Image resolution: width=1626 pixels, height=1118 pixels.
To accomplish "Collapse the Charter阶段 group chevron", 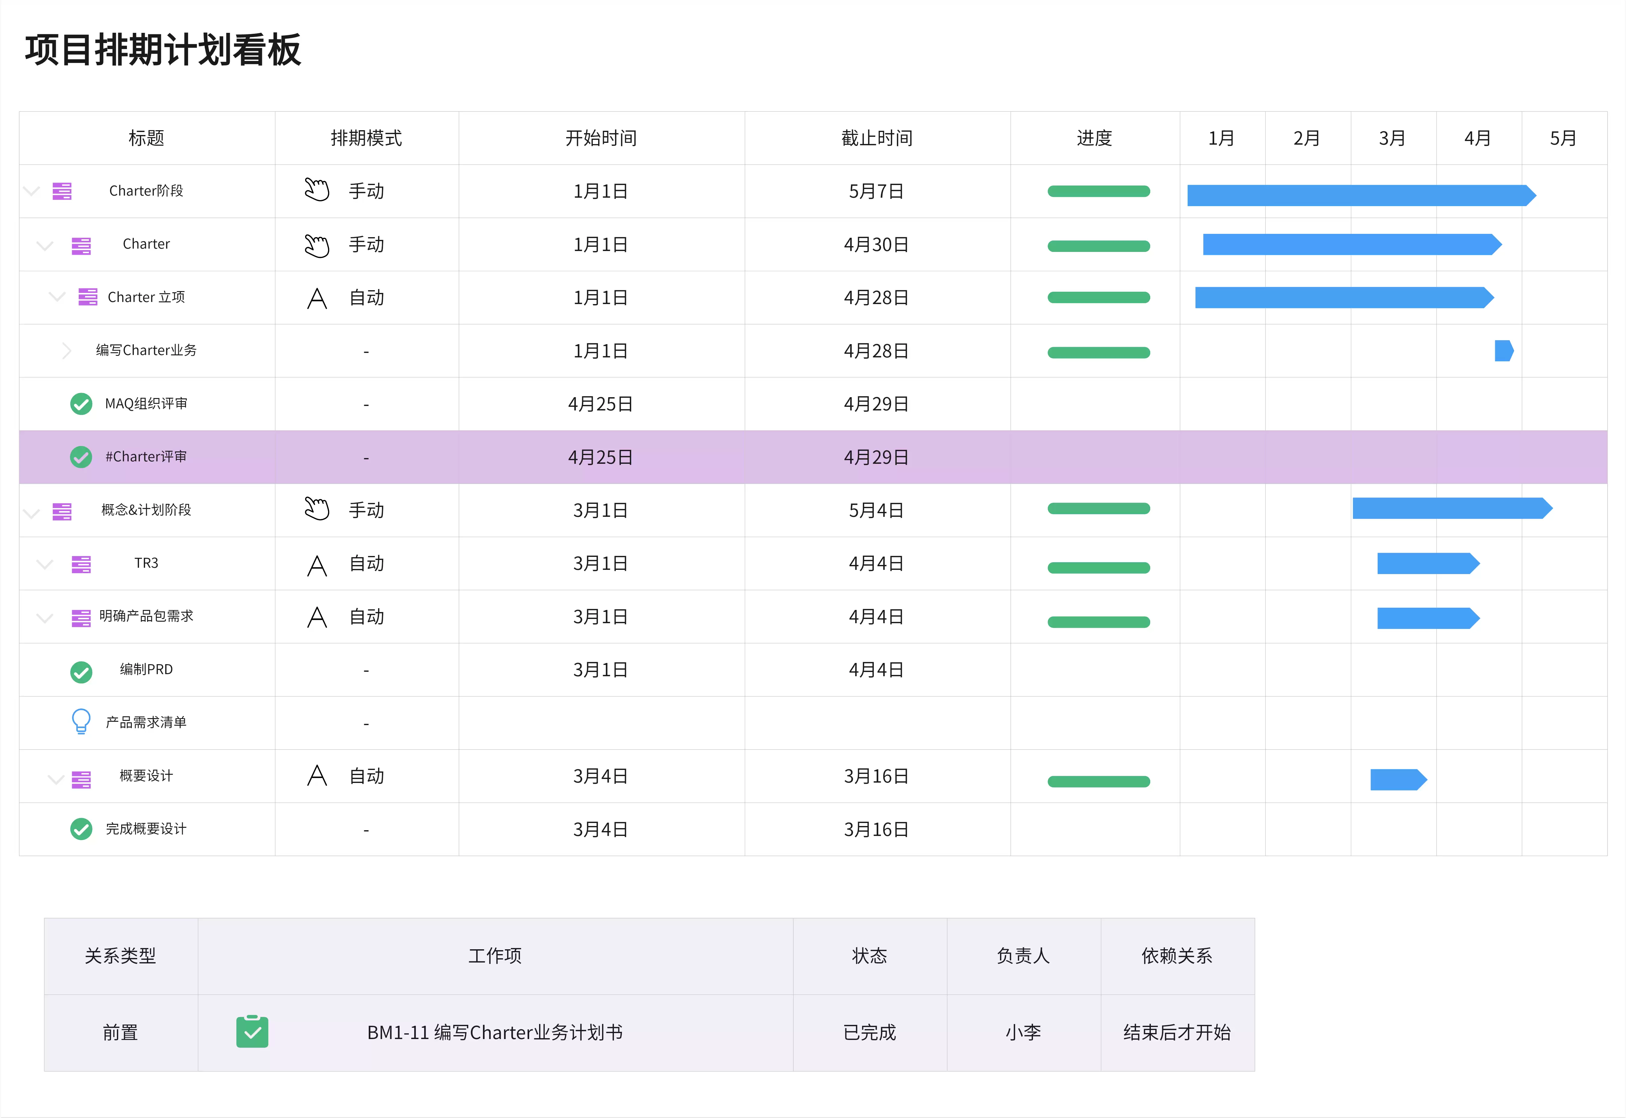I will [32, 191].
